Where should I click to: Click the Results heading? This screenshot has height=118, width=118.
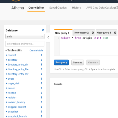pos(58,84)
